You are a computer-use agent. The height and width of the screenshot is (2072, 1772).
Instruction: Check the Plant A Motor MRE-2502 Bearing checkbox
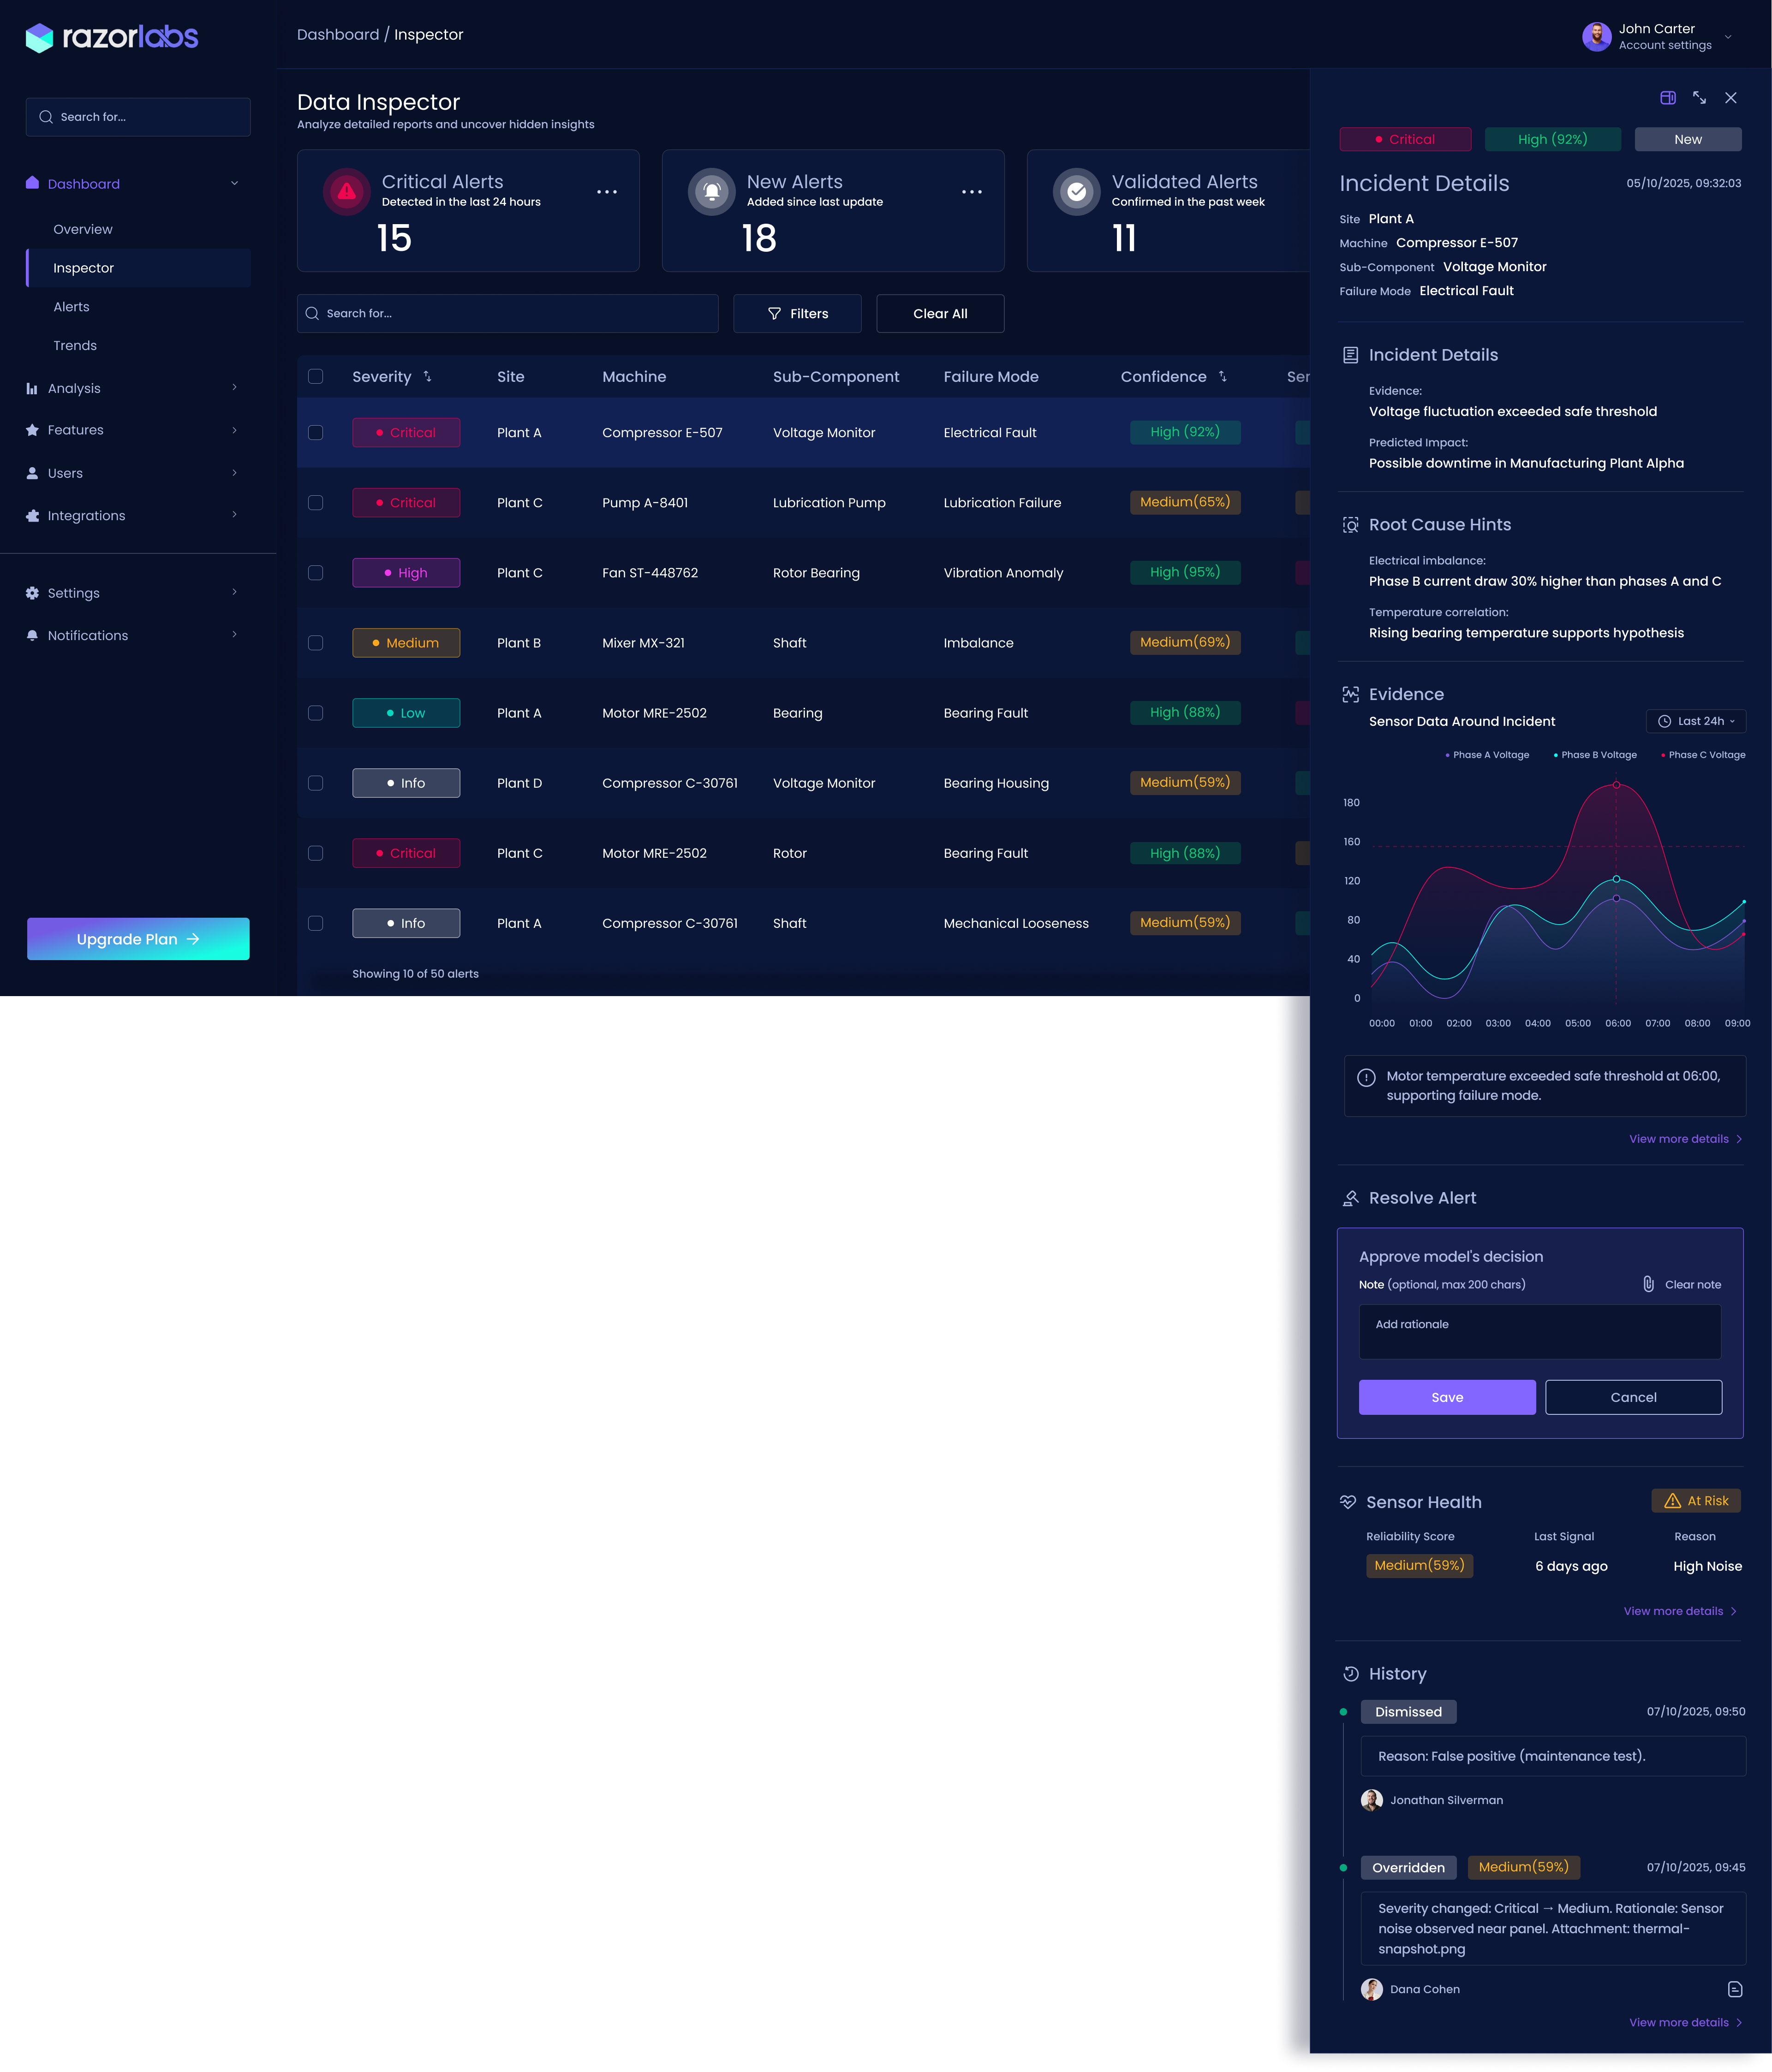[315, 713]
